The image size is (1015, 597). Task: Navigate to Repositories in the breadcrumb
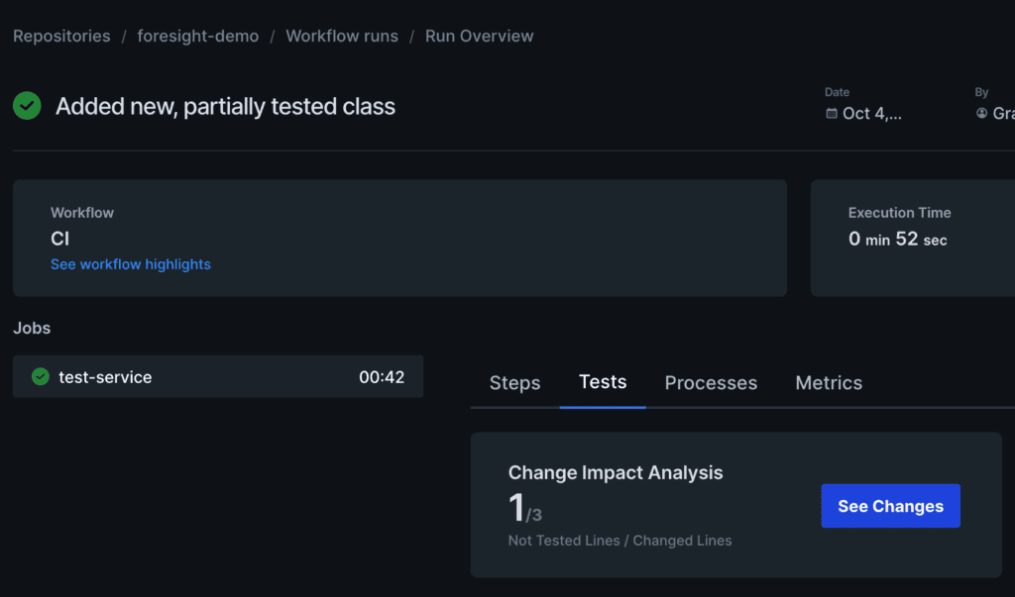[x=60, y=36]
